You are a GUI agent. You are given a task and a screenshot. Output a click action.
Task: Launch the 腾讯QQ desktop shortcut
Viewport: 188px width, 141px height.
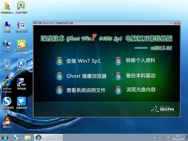7,122
